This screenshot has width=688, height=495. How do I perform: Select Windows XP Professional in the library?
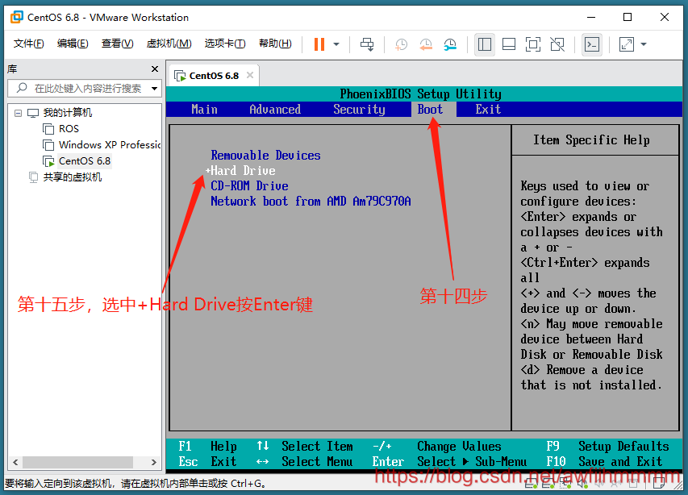click(x=109, y=145)
